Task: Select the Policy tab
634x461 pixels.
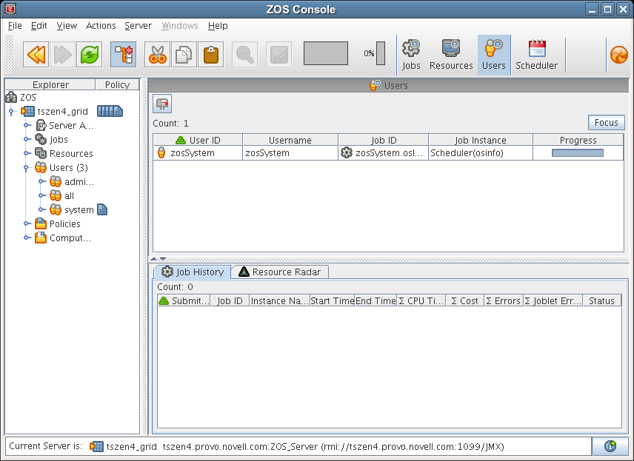Action: [117, 84]
